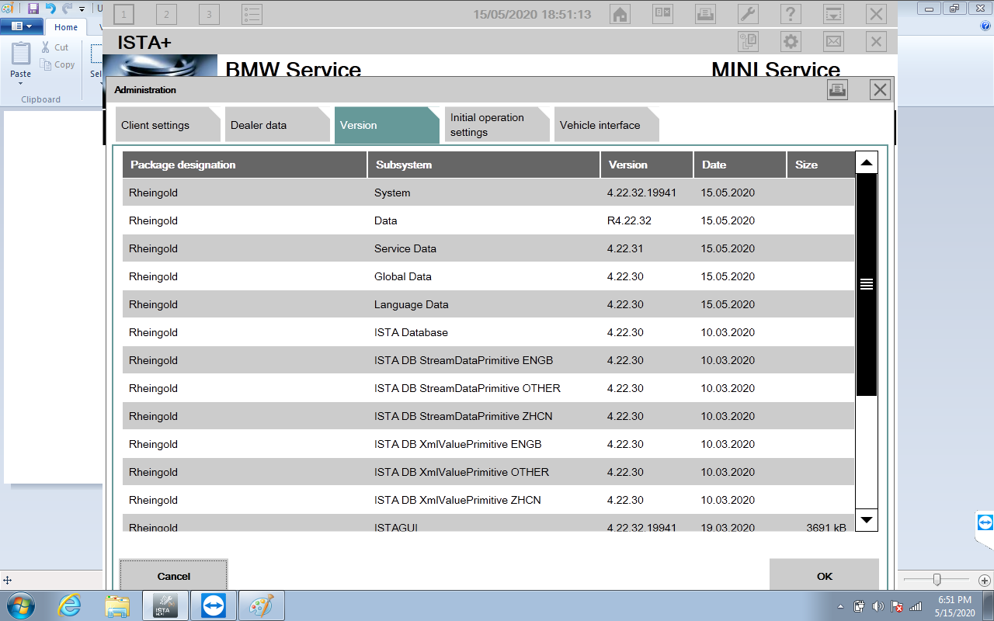Click the Paint save icon in quick access

tap(33, 9)
